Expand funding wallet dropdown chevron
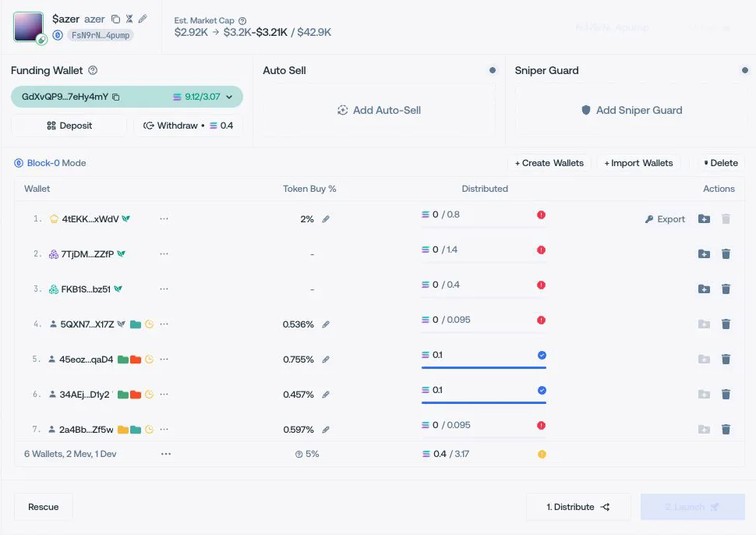 click(x=229, y=97)
